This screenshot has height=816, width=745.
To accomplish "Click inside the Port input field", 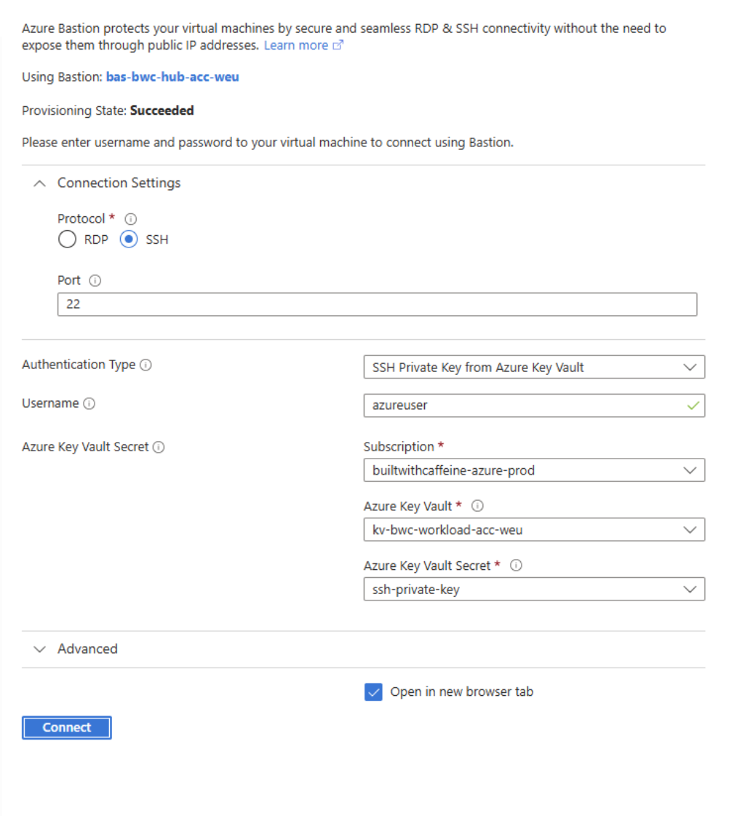I will point(377,304).
